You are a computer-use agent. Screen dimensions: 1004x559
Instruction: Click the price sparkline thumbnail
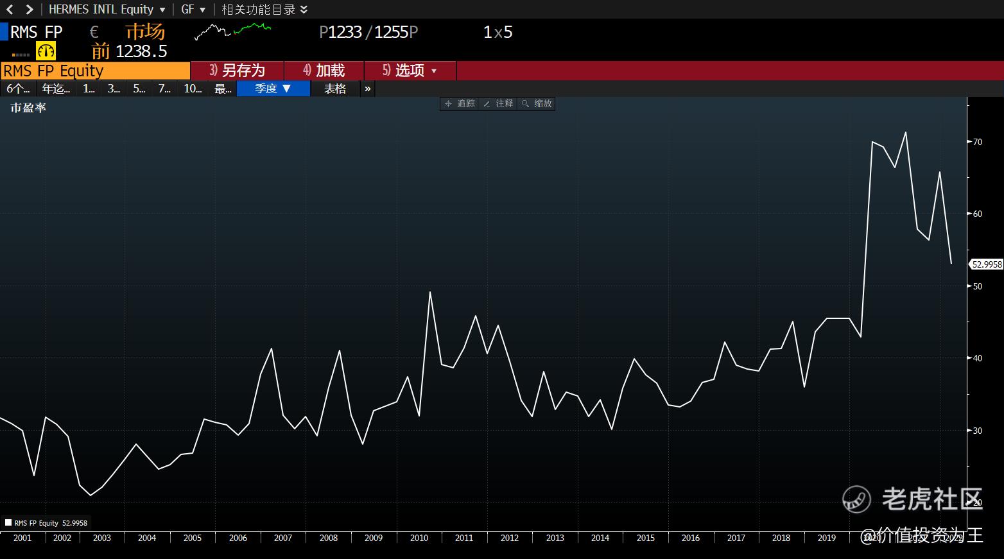pyautogui.click(x=232, y=31)
